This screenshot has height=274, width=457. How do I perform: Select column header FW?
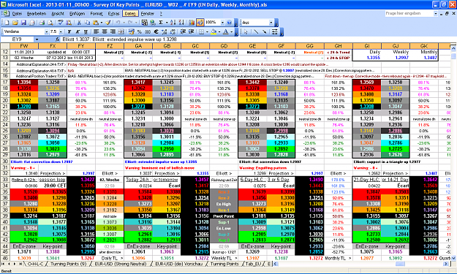click(x=24, y=46)
